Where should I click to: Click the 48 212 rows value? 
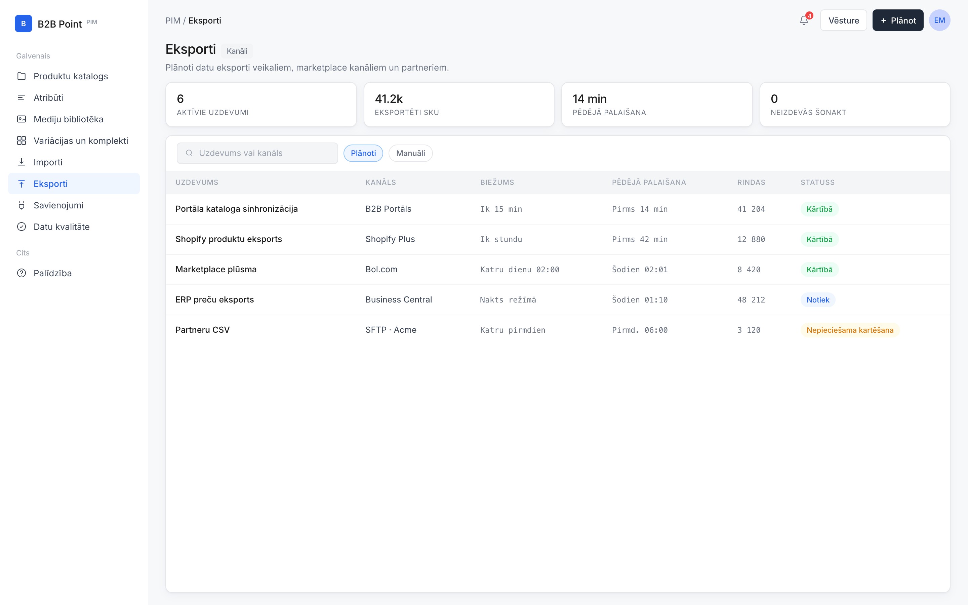click(x=751, y=300)
